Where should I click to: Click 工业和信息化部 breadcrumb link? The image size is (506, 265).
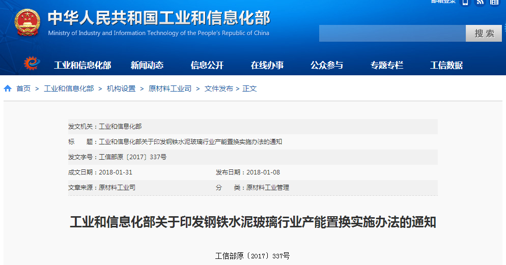pyautogui.click(x=69, y=89)
